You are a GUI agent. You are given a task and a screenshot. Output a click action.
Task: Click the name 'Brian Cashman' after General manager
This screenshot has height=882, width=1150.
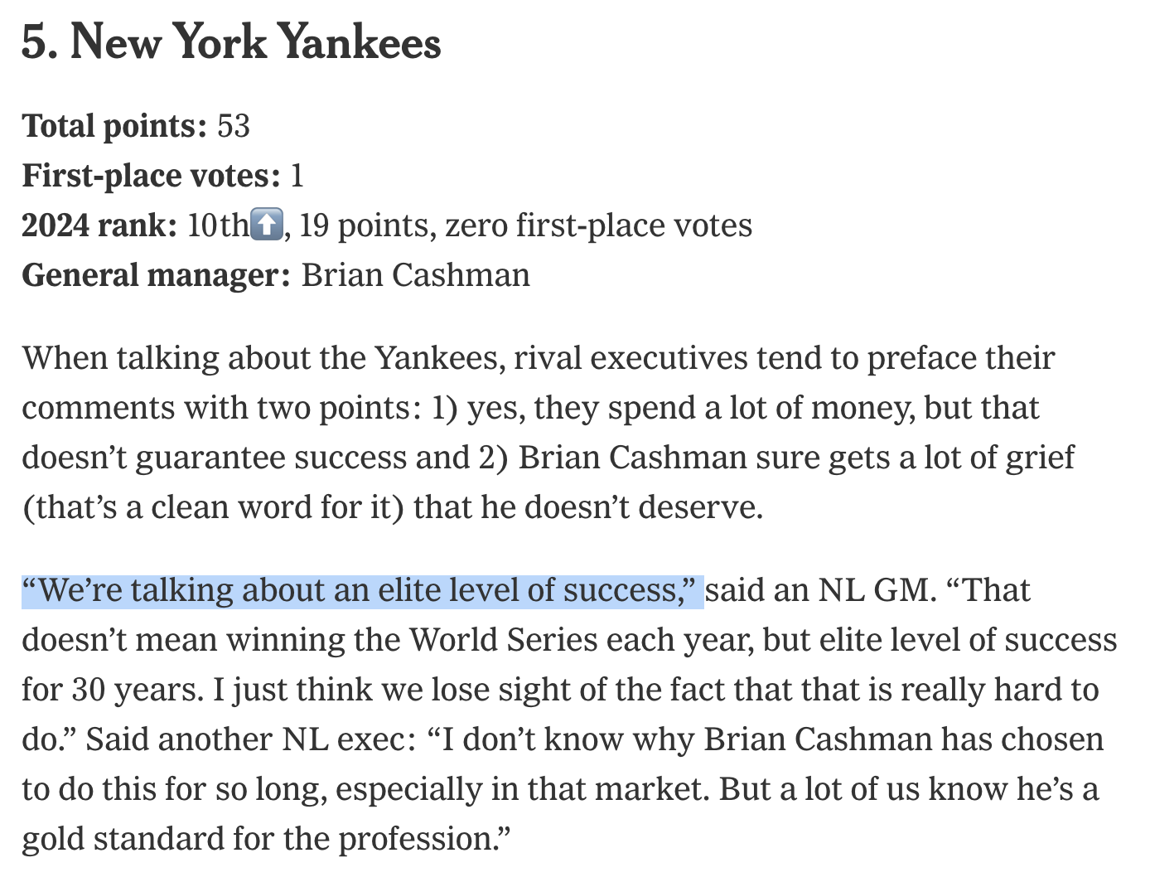tap(415, 275)
